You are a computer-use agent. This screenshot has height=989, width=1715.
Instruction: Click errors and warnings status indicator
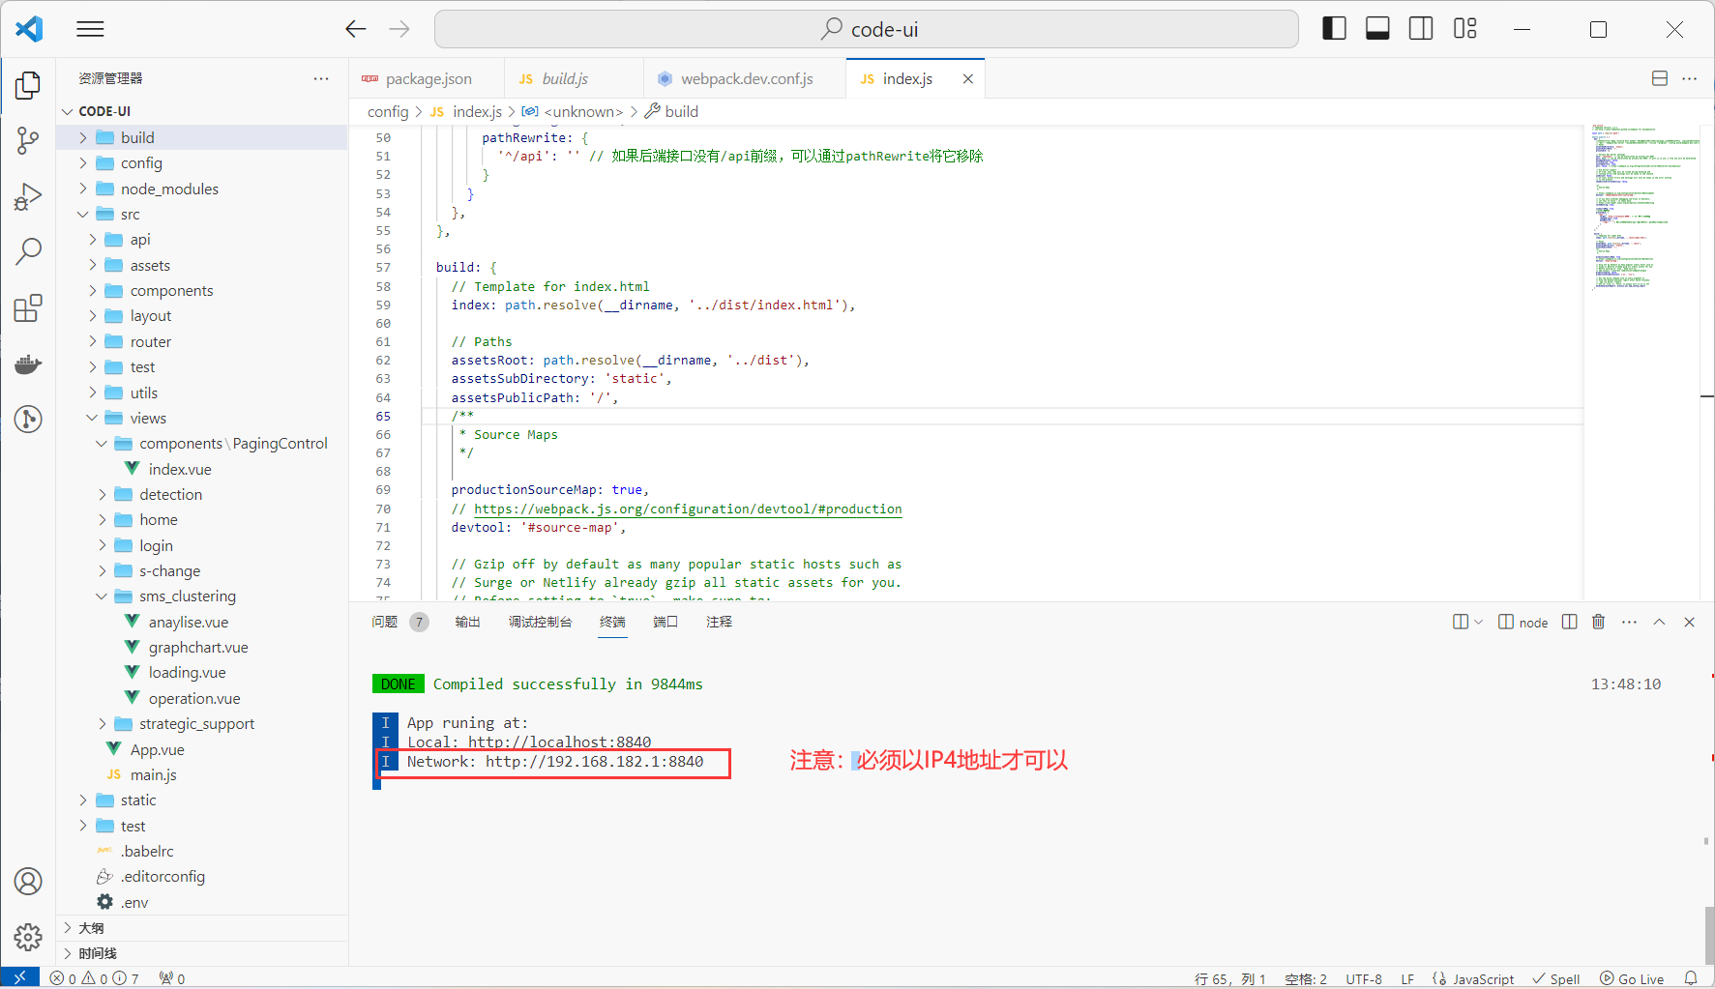point(94,978)
